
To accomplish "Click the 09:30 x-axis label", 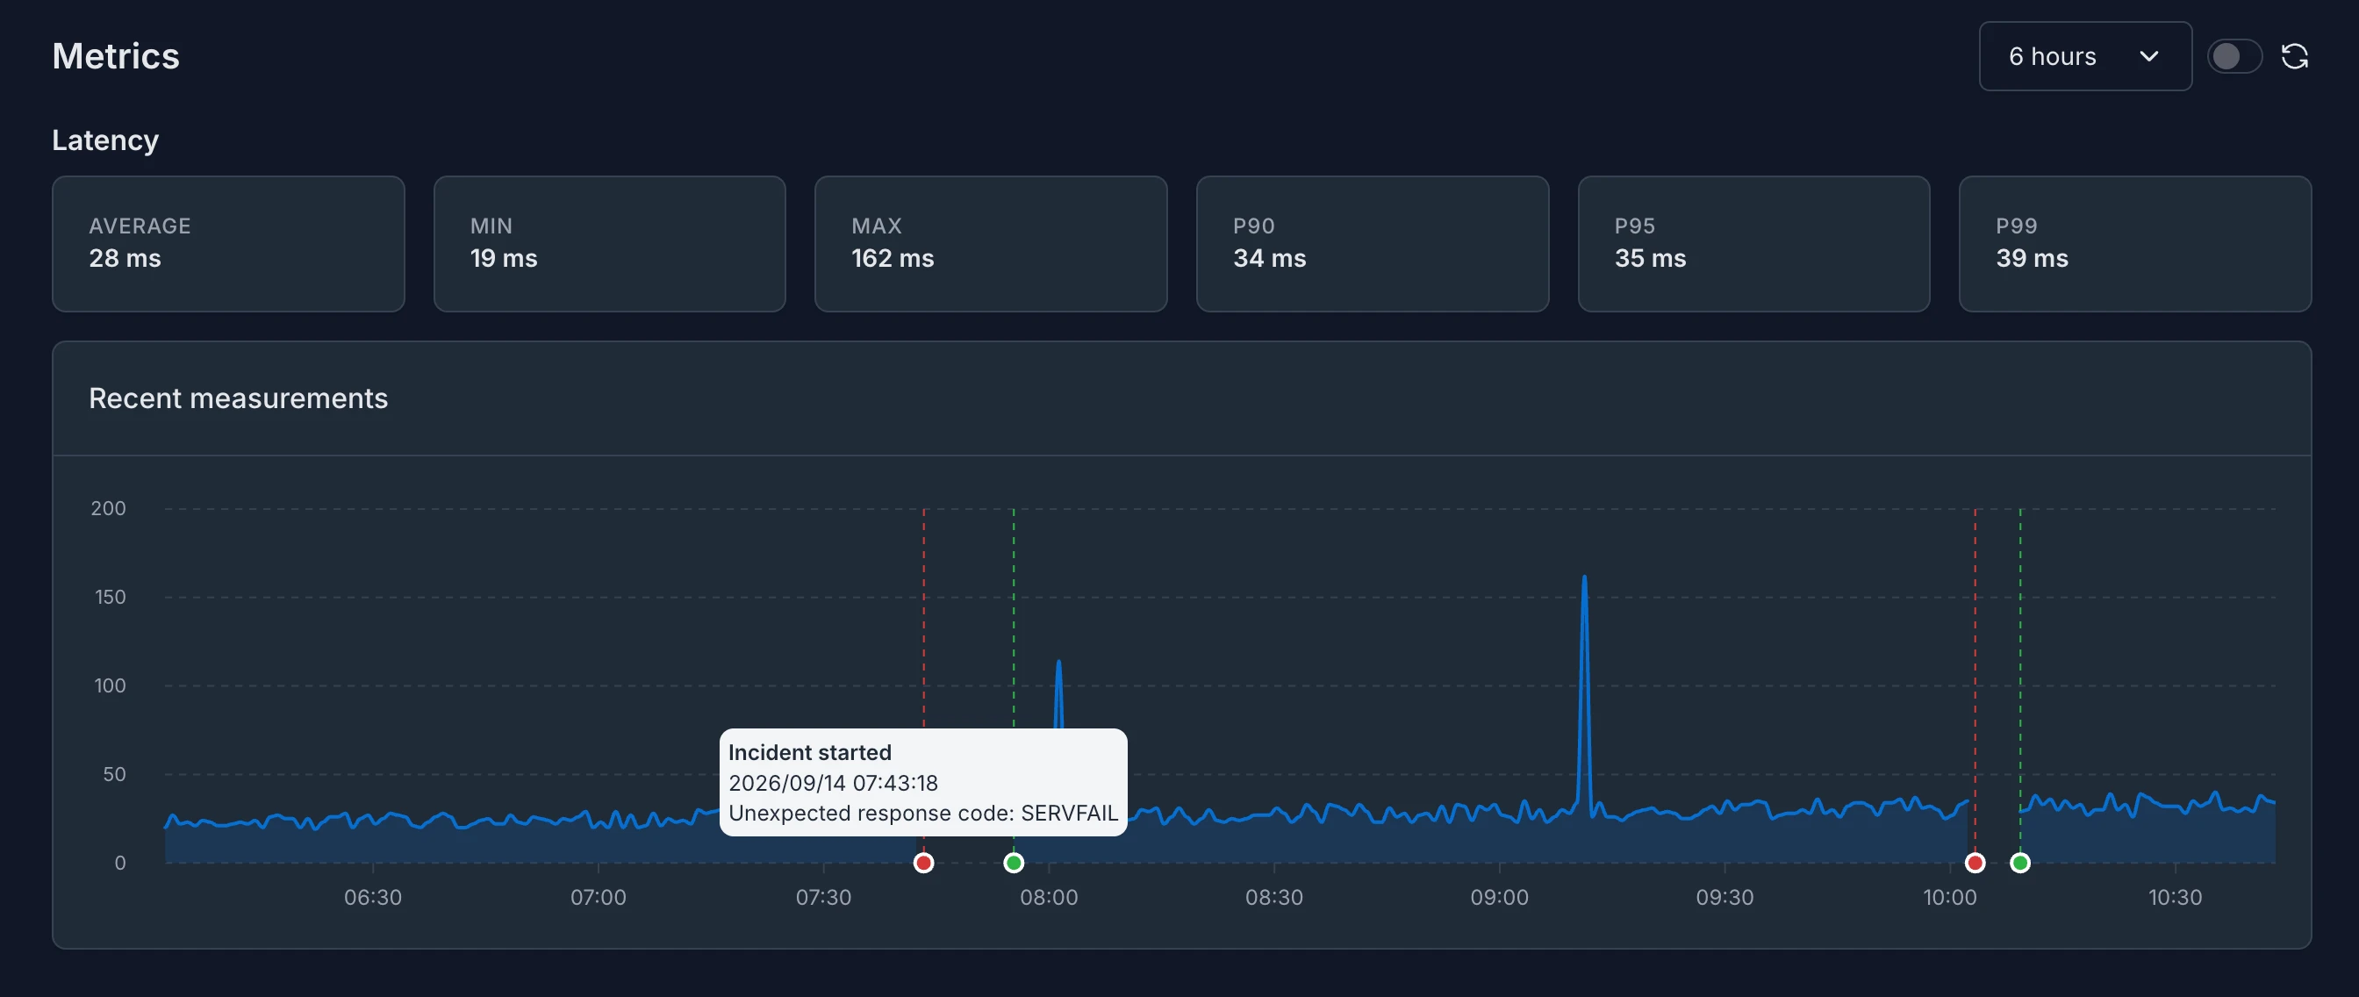I will pos(1724,897).
